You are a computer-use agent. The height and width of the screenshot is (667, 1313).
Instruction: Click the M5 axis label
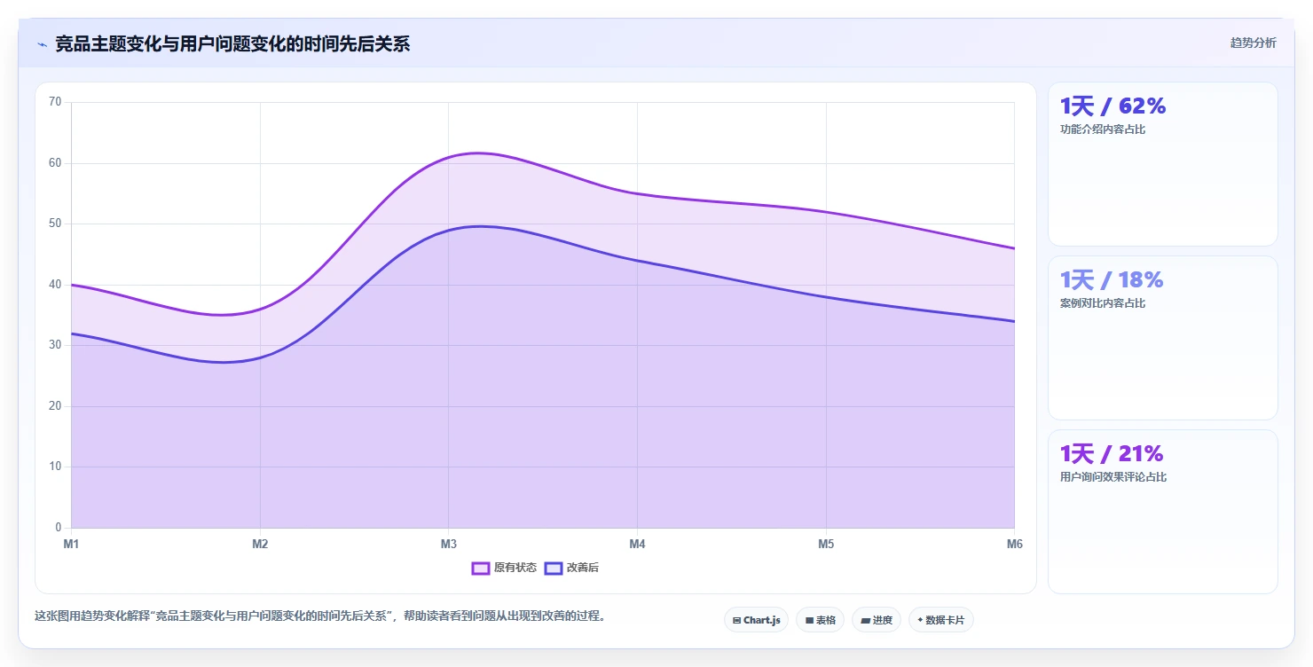(x=826, y=545)
